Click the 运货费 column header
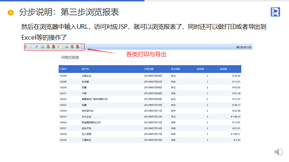This screenshot has height=162, width=289. [223, 69]
